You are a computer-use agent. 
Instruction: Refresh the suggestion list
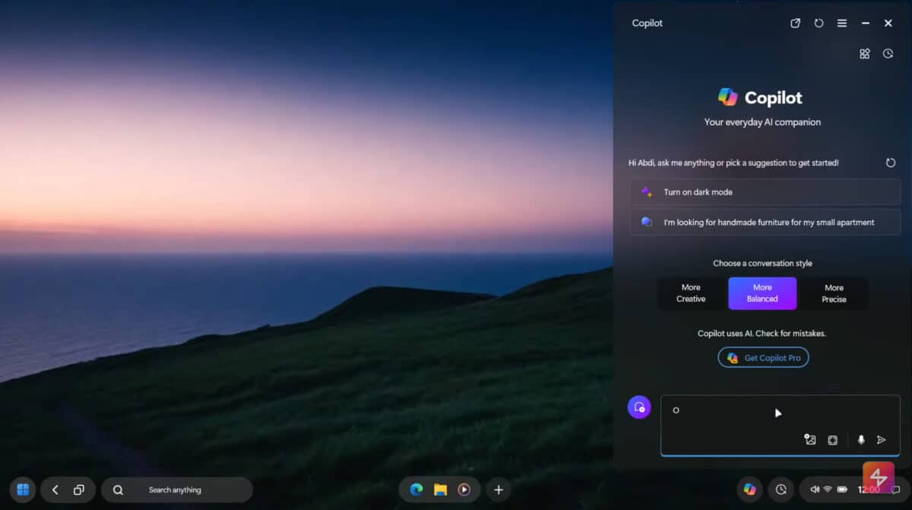click(x=891, y=163)
